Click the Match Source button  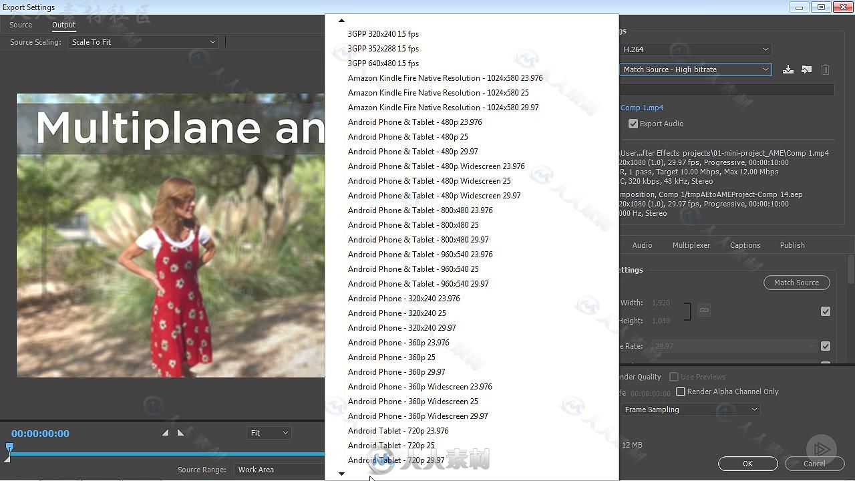[796, 283]
